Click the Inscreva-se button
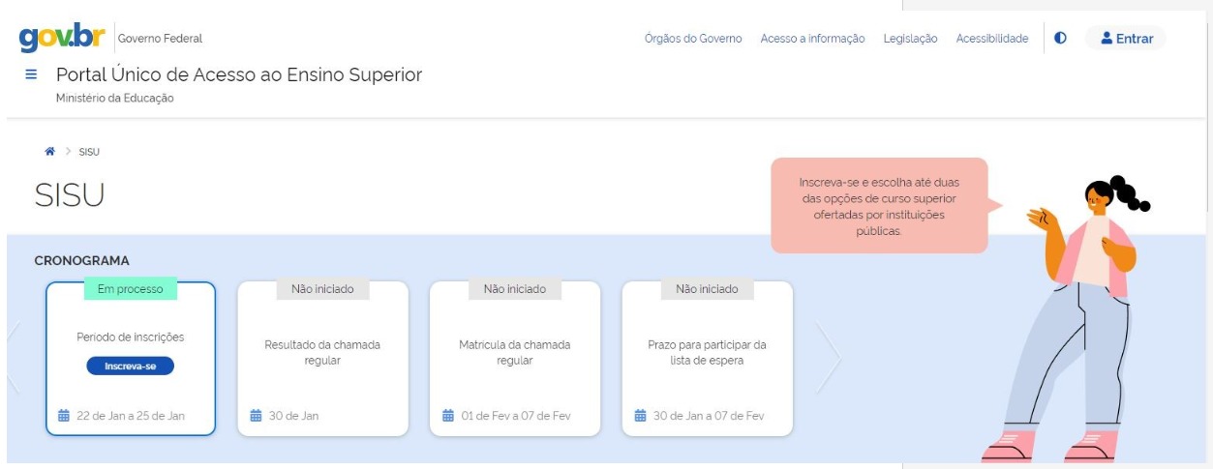The height and width of the screenshot is (469, 1213). tap(131, 366)
